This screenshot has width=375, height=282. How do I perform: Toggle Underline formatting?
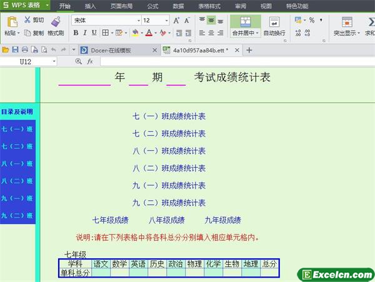94,32
